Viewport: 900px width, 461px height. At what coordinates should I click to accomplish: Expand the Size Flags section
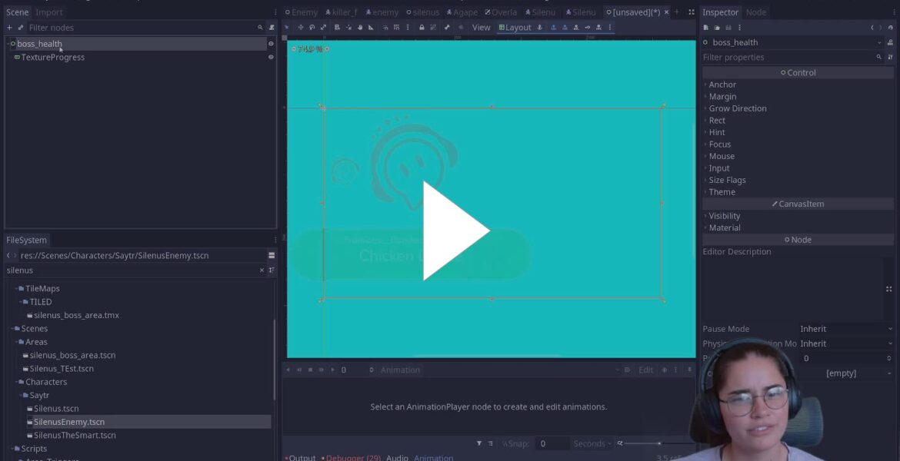coord(727,180)
